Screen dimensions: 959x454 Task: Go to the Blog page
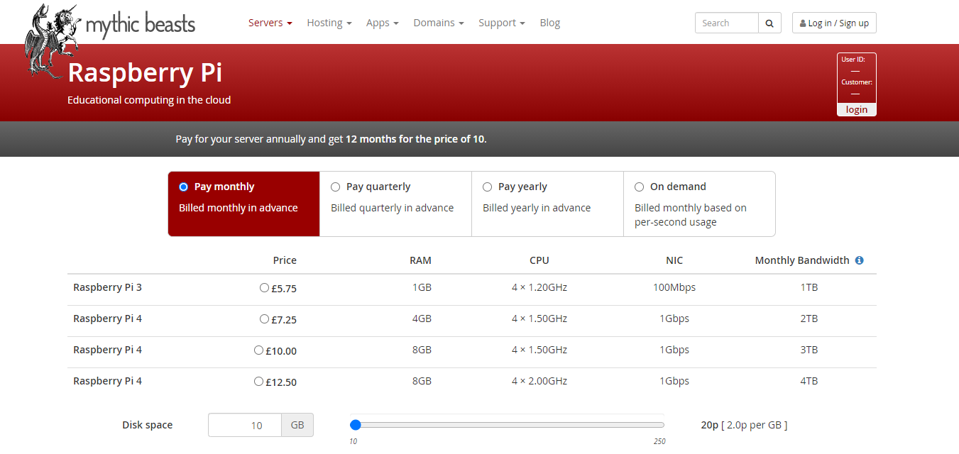550,23
